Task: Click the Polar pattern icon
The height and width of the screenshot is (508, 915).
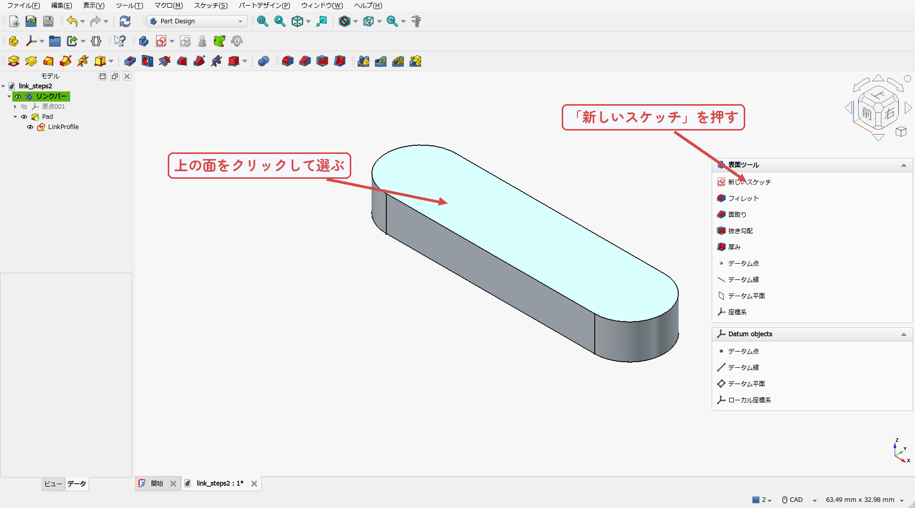Action: pos(398,61)
